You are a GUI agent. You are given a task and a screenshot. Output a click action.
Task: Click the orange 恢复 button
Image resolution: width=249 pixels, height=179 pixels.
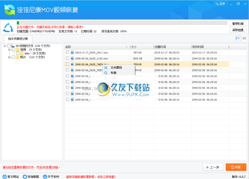tap(236, 167)
